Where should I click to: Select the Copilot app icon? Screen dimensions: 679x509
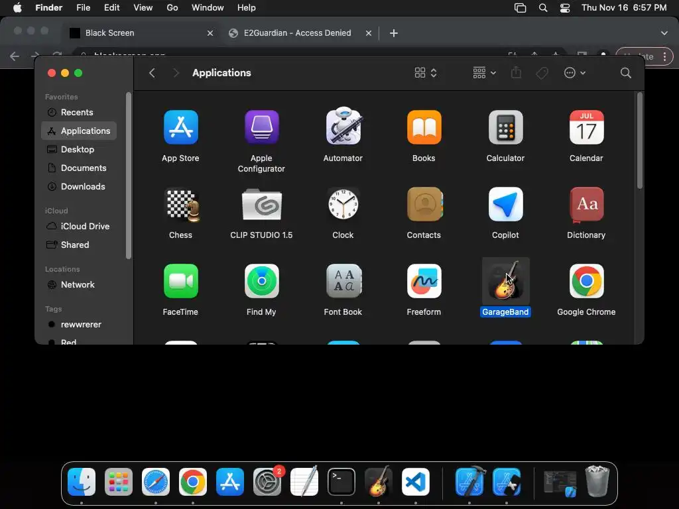point(505,204)
